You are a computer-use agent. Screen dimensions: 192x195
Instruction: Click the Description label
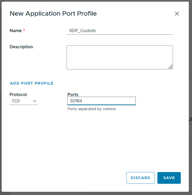pos(21,47)
